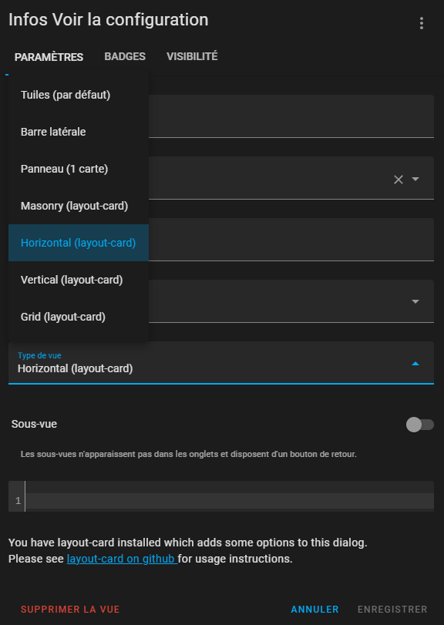Choose Masonry (layout-card) option
The width and height of the screenshot is (444, 625).
pyautogui.click(x=79, y=206)
